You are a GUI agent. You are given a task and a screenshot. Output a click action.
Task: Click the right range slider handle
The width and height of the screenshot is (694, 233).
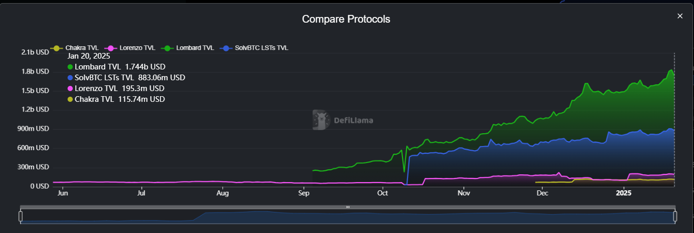coord(675,217)
